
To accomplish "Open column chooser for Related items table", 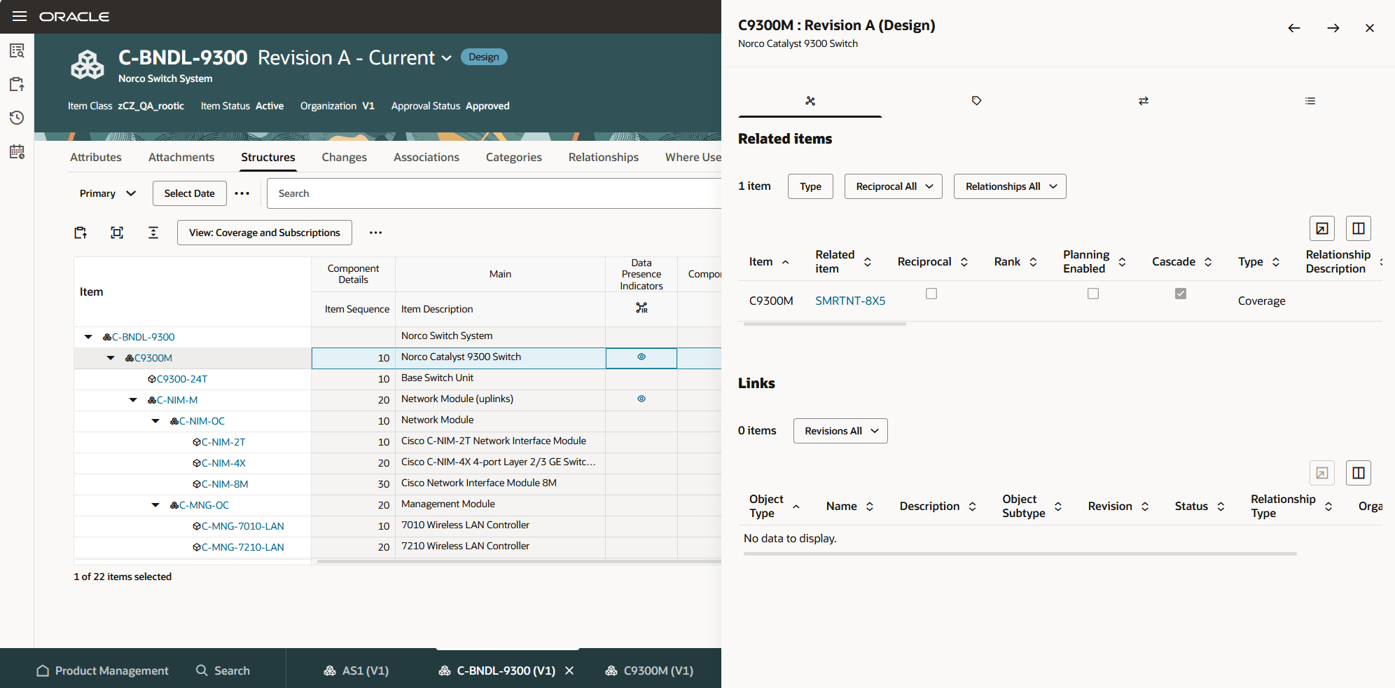I will click(x=1359, y=228).
